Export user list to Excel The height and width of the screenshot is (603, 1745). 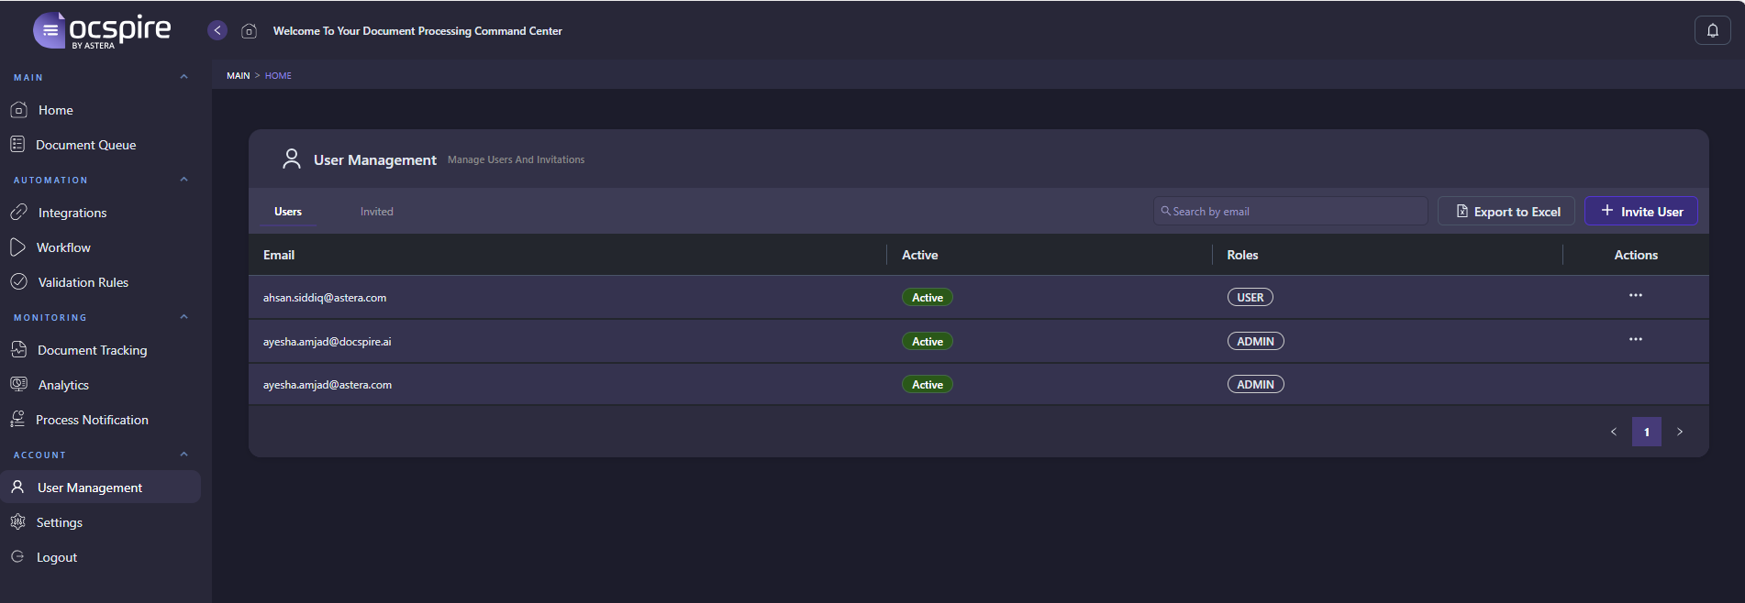1506,212
